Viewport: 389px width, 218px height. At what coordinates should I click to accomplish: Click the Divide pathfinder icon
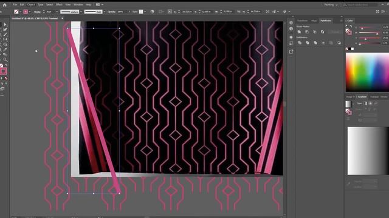(300, 43)
